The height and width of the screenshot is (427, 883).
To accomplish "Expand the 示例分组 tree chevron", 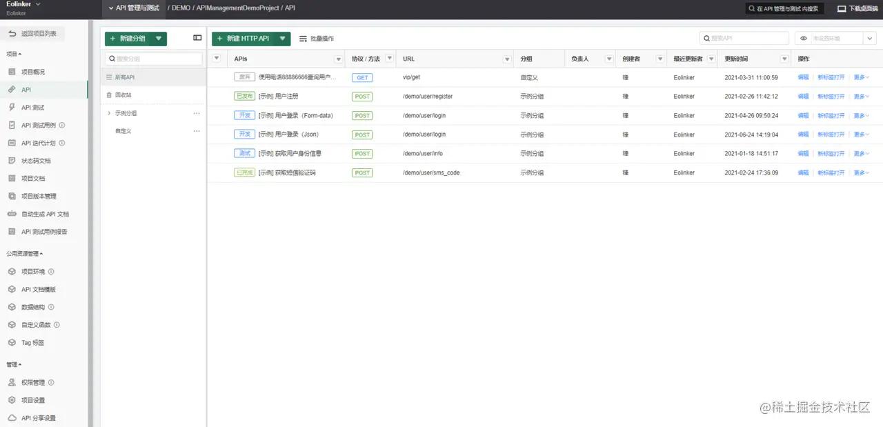I will (x=109, y=113).
